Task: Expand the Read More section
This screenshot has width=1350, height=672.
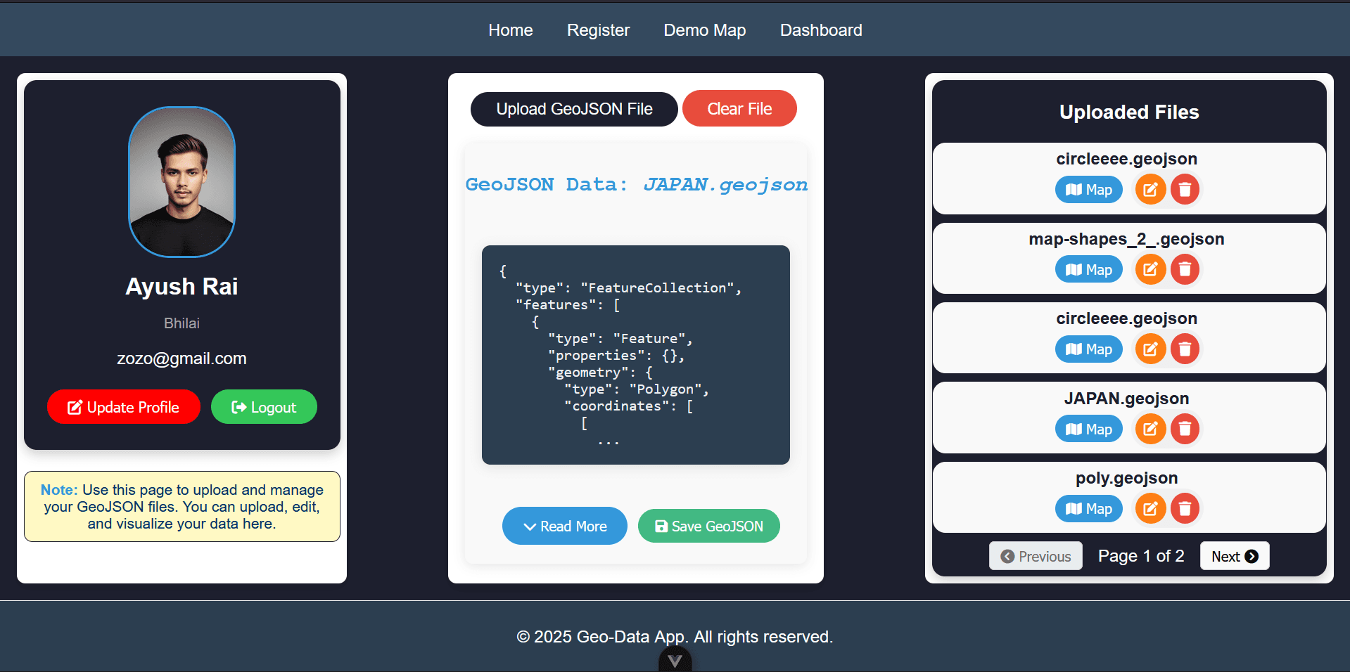Action: pyautogui.click(x=564, y=526)
